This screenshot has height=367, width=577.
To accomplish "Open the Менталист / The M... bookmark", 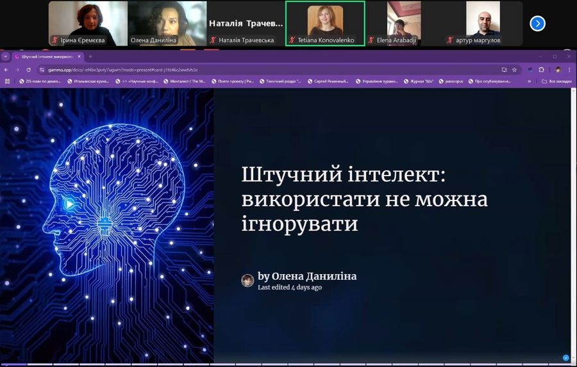I will tap(185, 81).
